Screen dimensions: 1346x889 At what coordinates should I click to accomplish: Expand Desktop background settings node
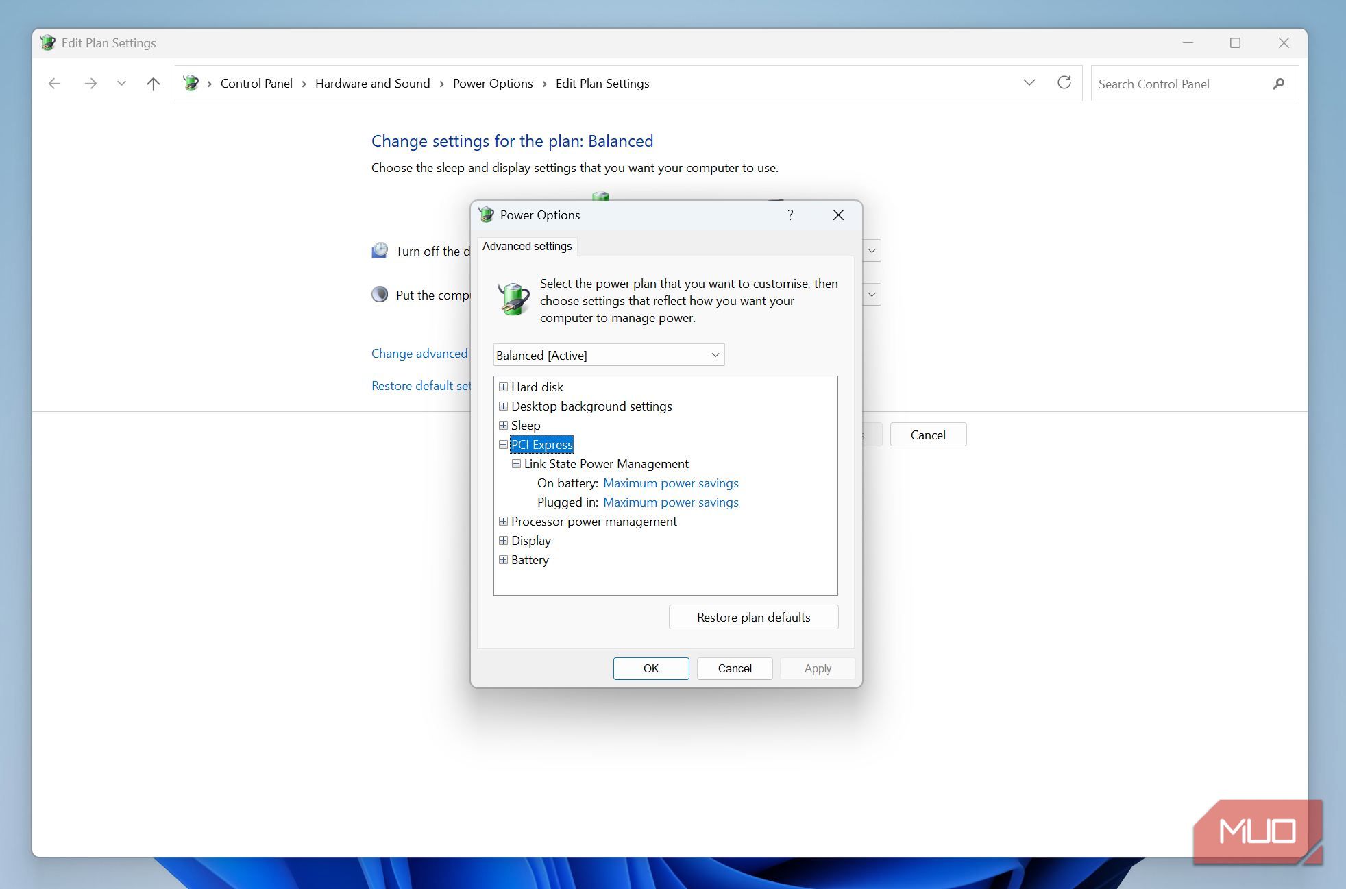(x=503, y=406)
